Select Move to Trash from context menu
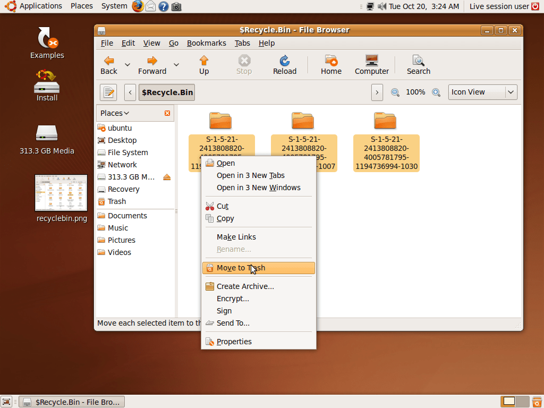544x408 pixels. [240, 268]
